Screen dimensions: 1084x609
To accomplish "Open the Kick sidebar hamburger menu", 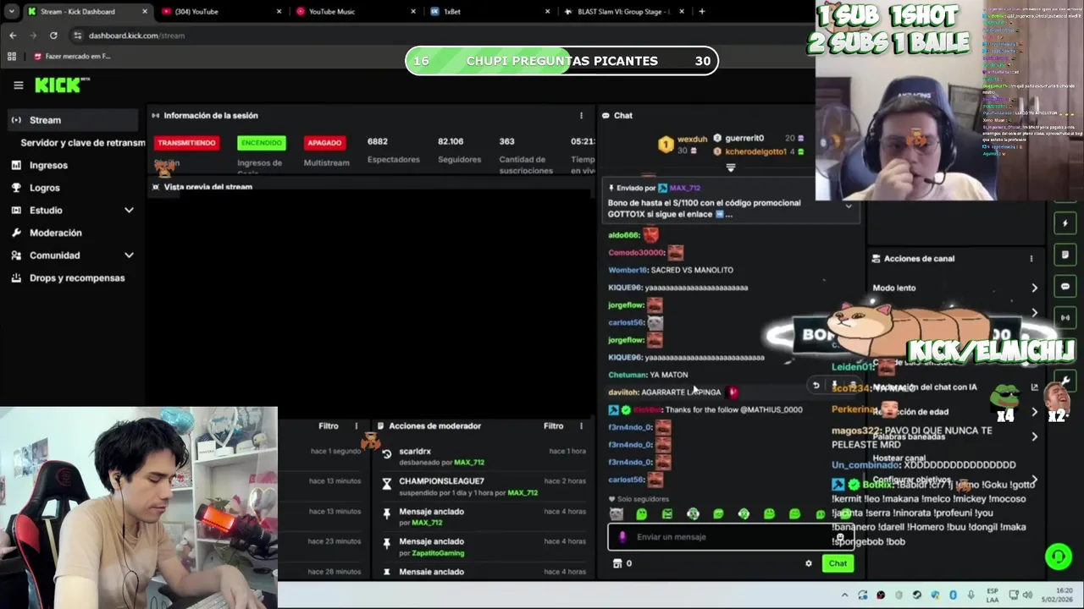I will click(x=18, y=85).
